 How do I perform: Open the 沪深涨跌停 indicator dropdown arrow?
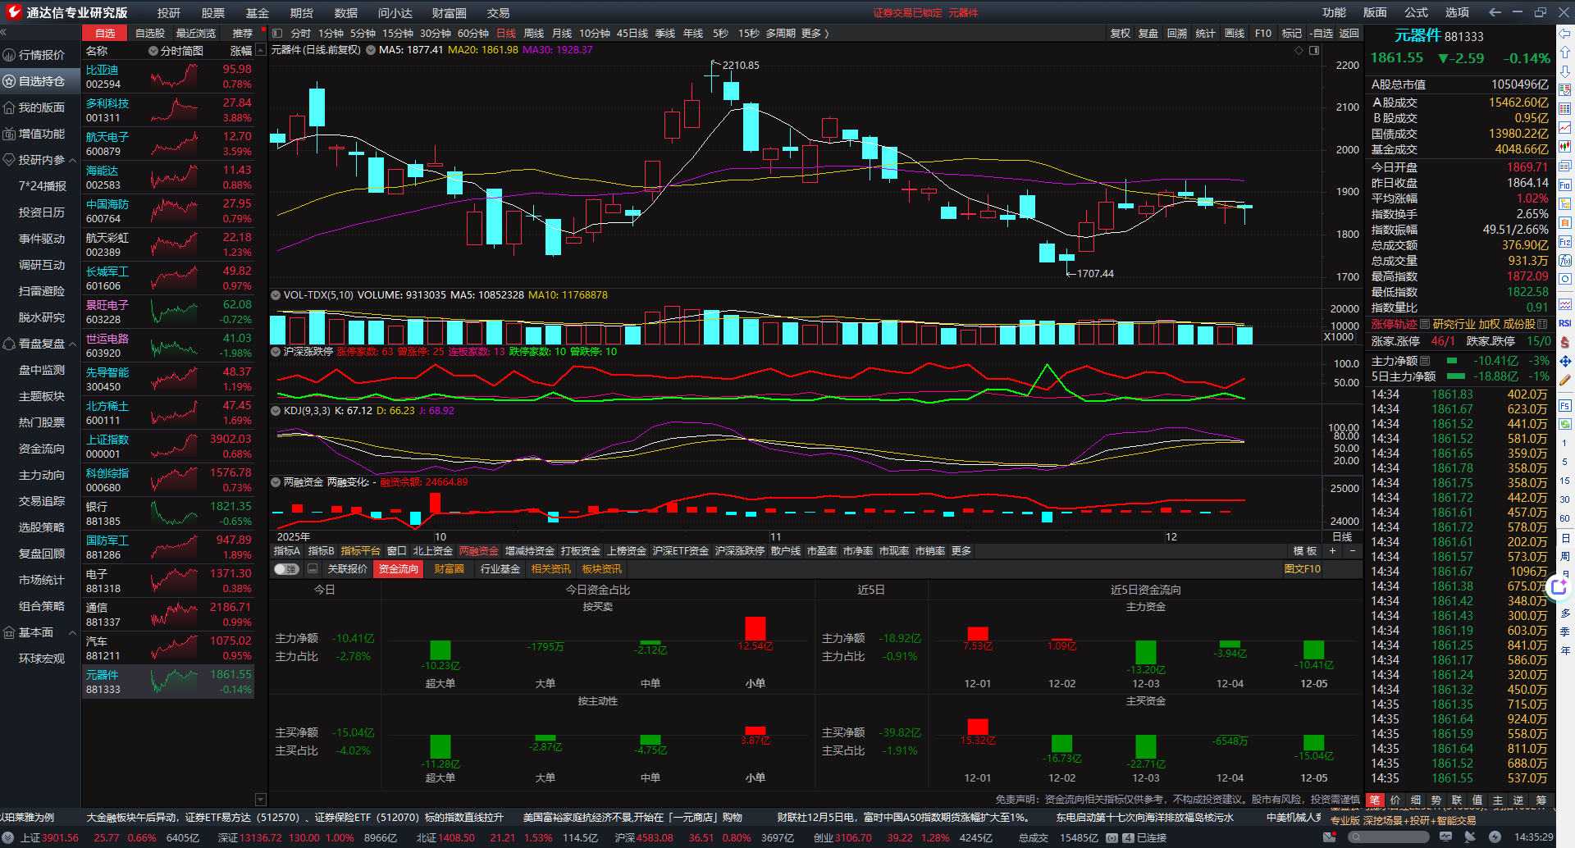pos(276,352)
